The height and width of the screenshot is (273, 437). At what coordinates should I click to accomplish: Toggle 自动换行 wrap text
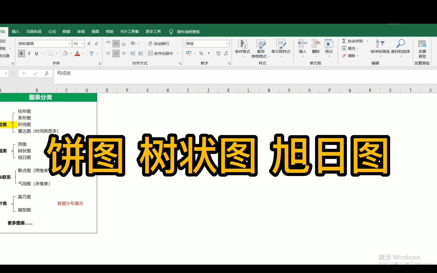159,44
